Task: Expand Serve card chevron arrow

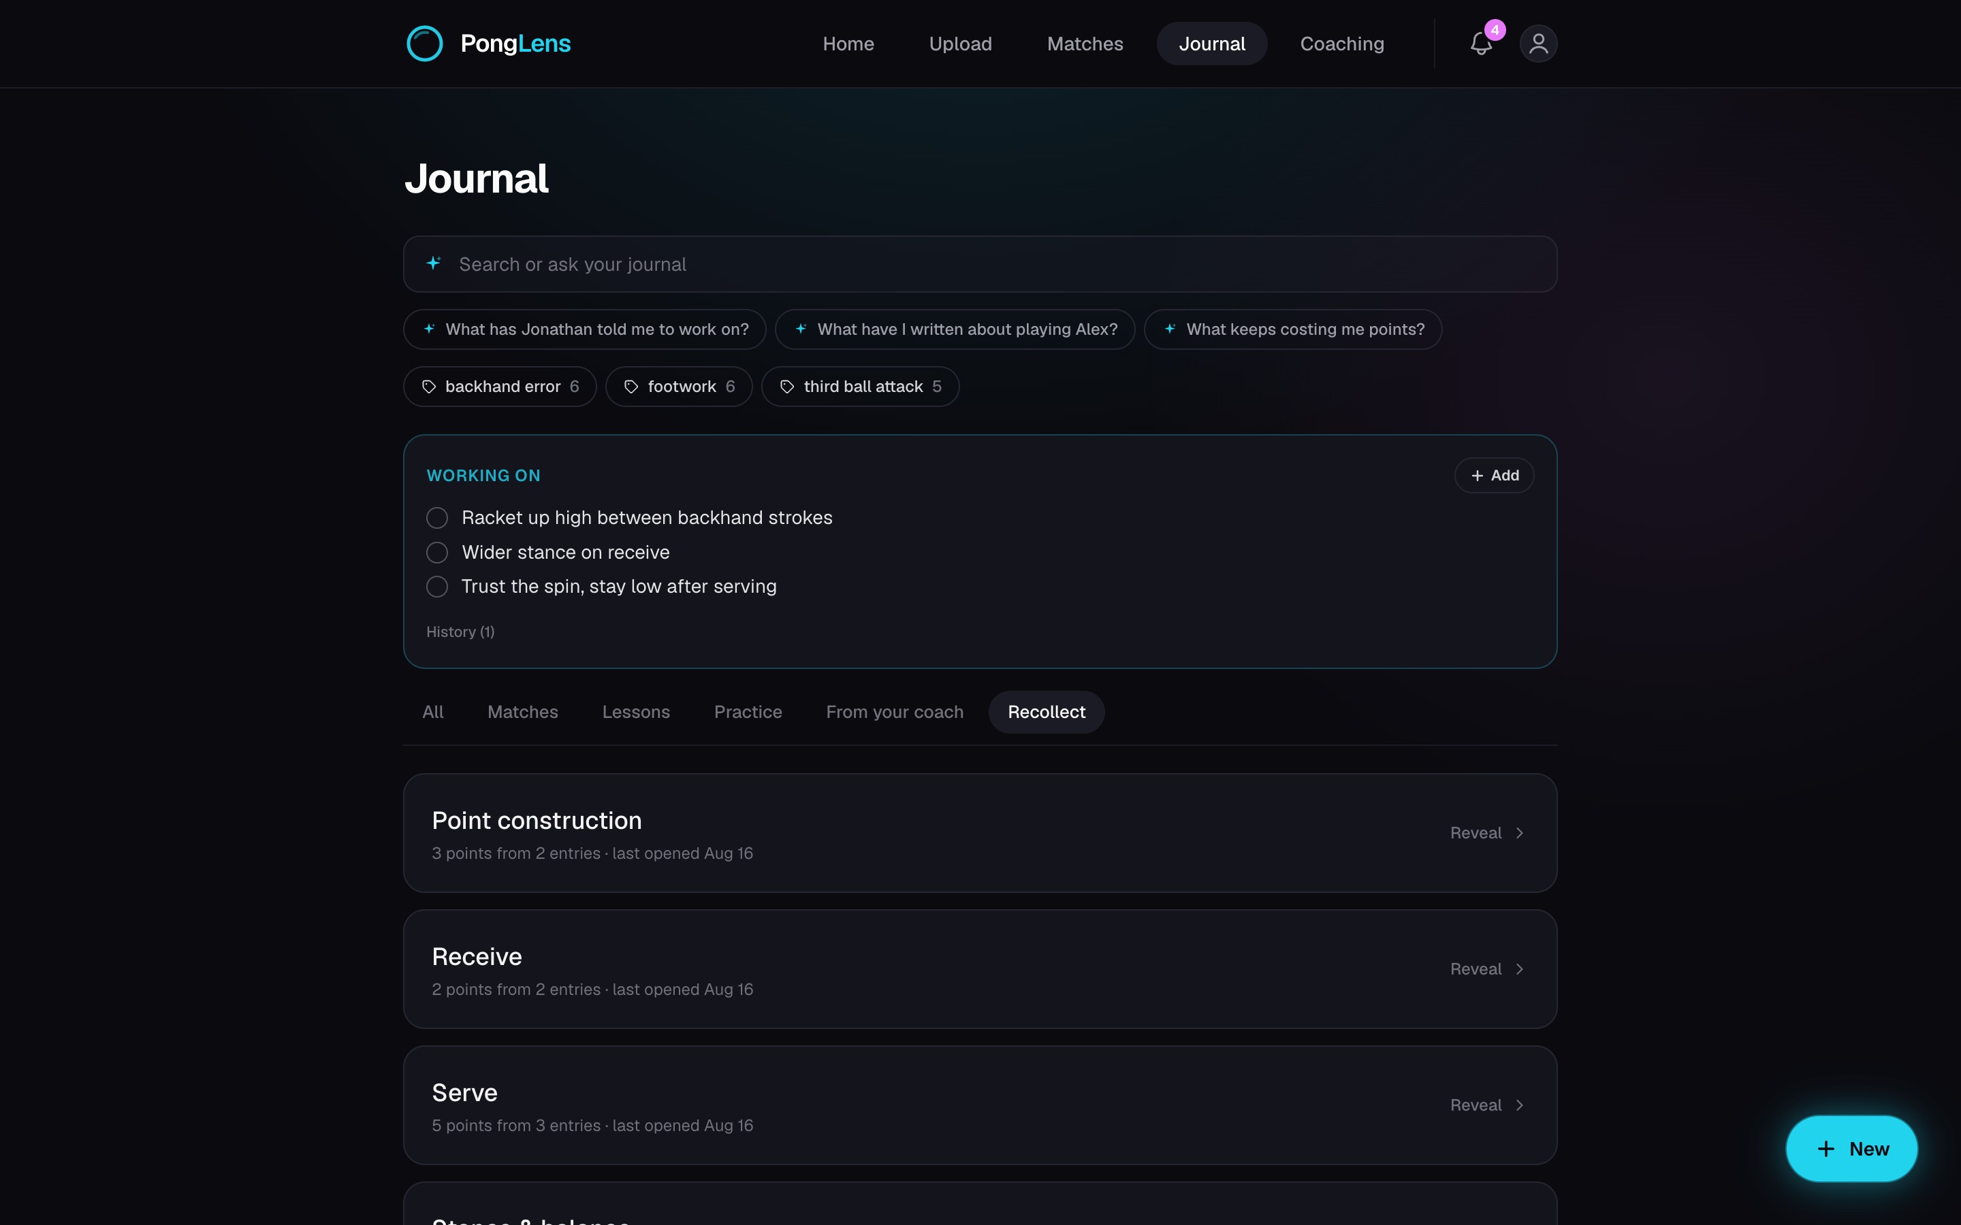Action: [x=1519, y=1105]
